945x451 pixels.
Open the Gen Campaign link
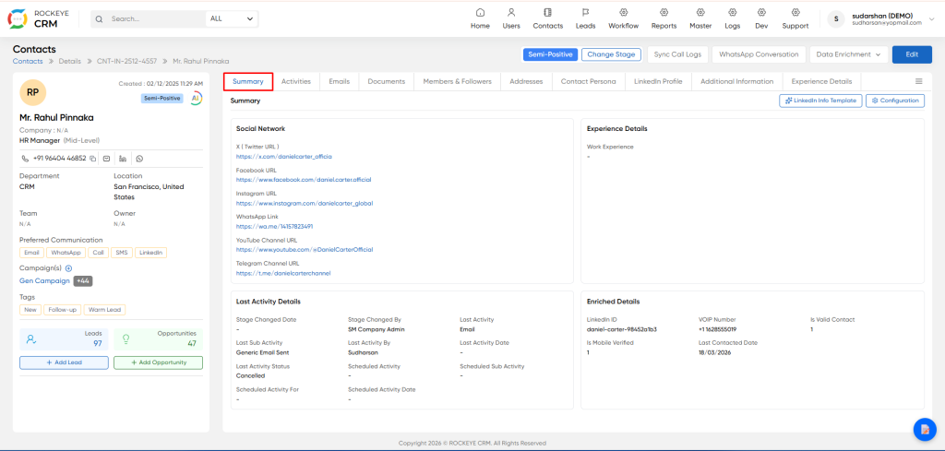click(x=44, y=280)
